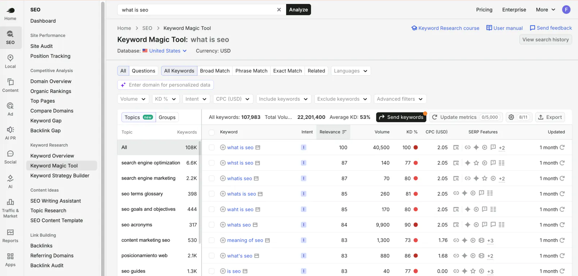Check the 'whst is seo' row checkbox
The height and width of the screenshot is (276, 578).
pos(212,163)
